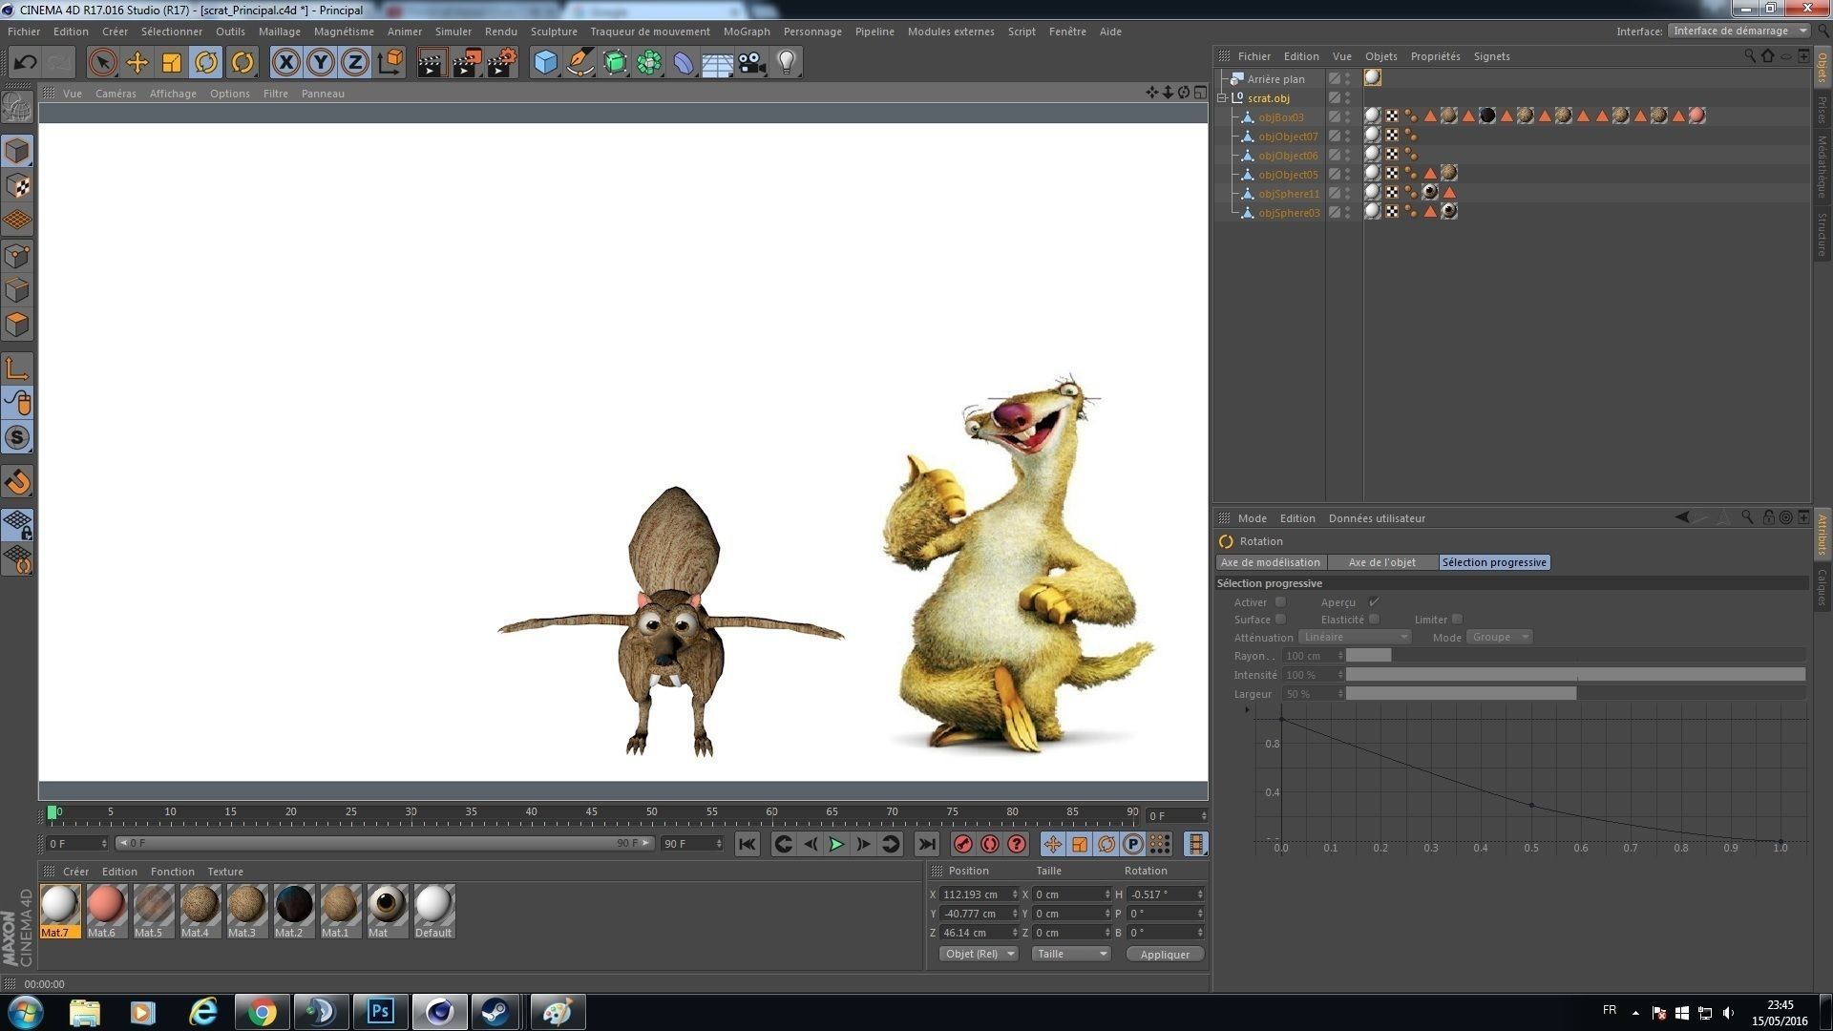Select the Mat.2 material thumbnail

(x=293, y=912)
